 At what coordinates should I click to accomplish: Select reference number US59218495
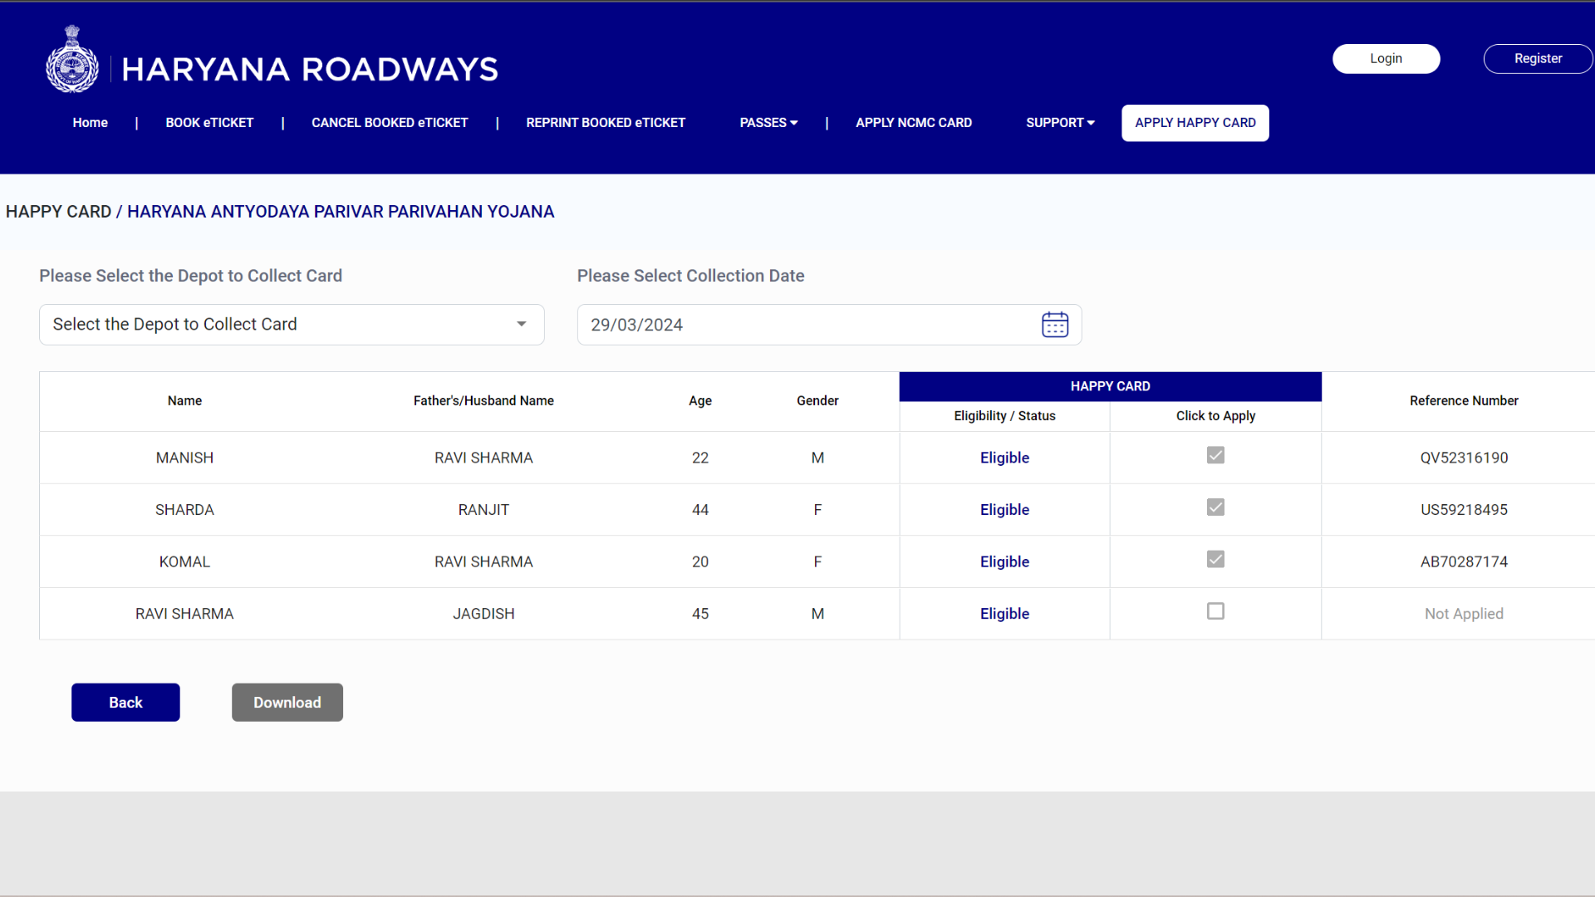[x=1464, y=510]
